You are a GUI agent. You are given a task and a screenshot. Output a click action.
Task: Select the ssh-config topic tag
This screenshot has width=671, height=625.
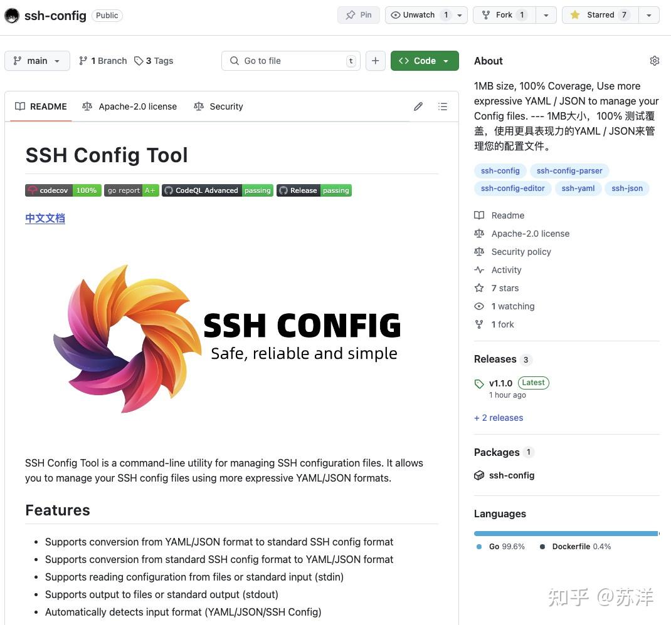pos(500,170)
